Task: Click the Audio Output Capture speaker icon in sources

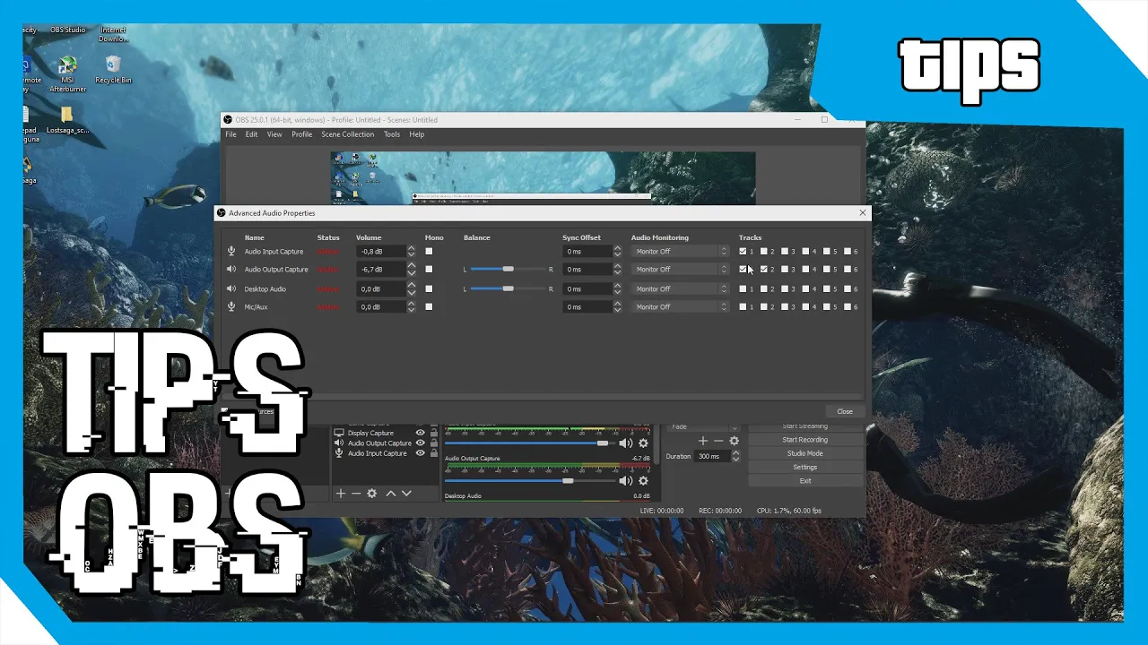Action: (x=339, y=443)
